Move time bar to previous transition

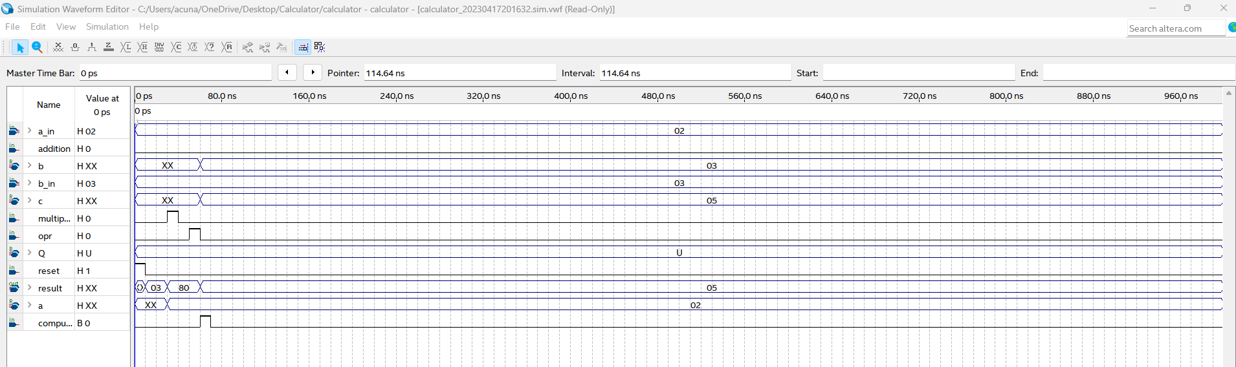[x=287, y=72]
